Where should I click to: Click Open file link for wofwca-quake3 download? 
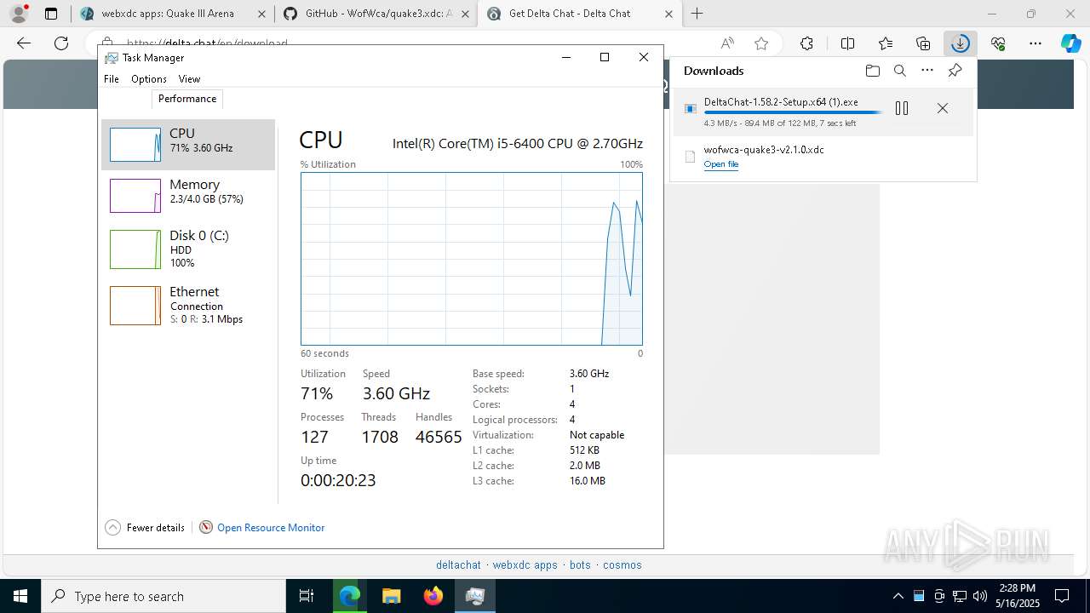click(x=721, y=164)
